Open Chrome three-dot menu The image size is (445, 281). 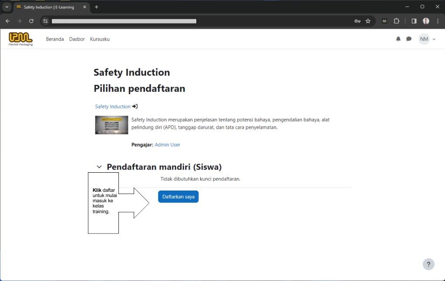coord(438,21)
